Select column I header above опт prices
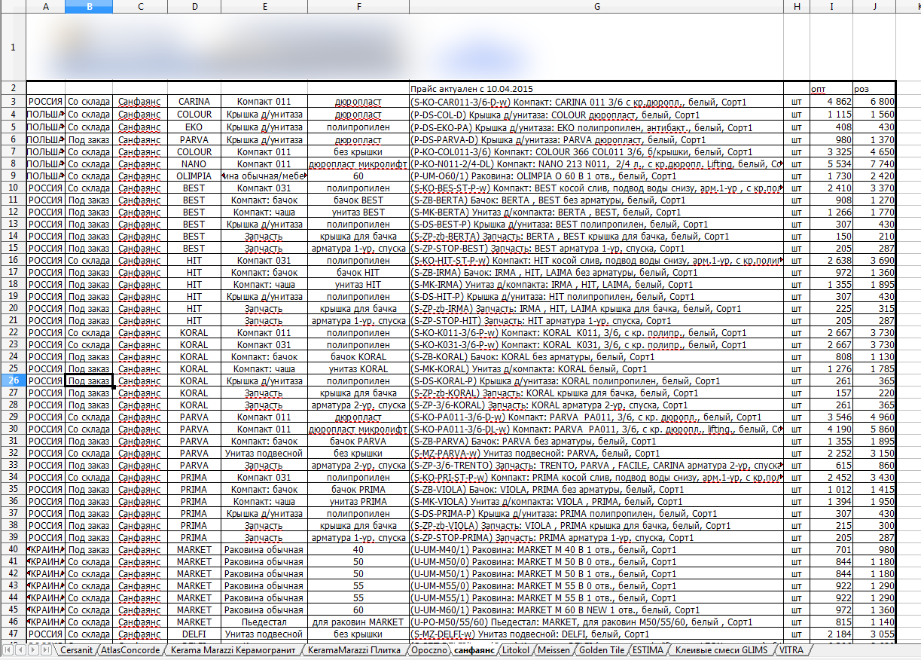The height and width of the screenshot is (660, 921). click(x=831, y=7)
